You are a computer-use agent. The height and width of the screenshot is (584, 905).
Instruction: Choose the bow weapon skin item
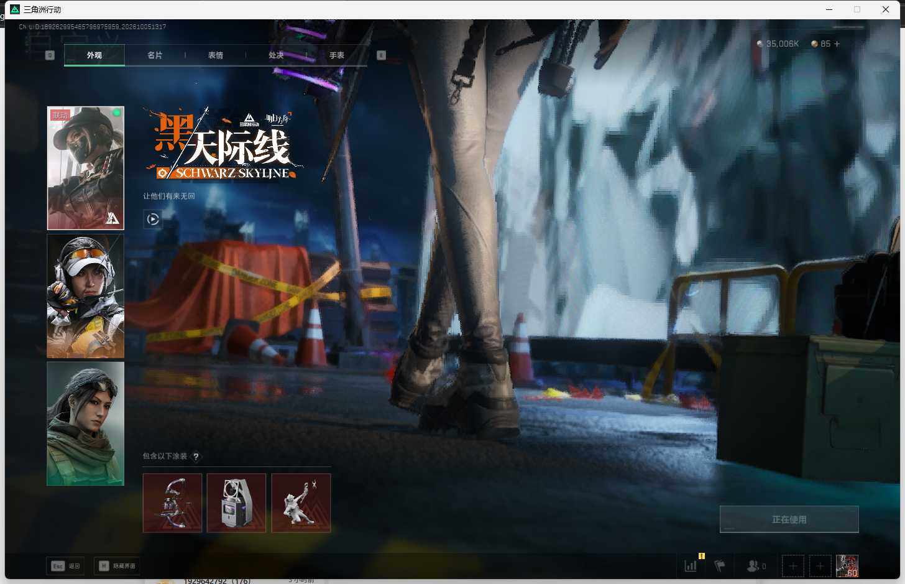(173, 503)
